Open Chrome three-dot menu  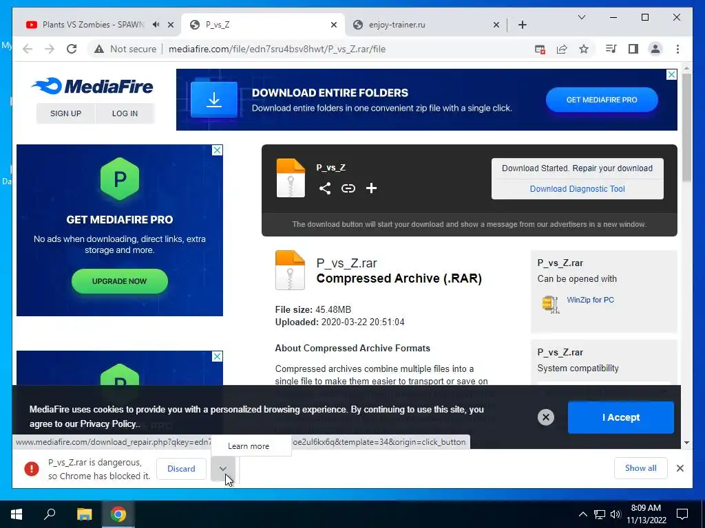pos(677,49)
